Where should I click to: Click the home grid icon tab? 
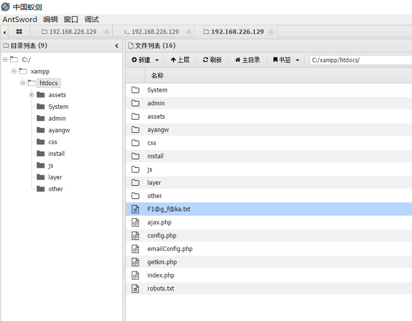pyautogui.click(x=19, y=32)
